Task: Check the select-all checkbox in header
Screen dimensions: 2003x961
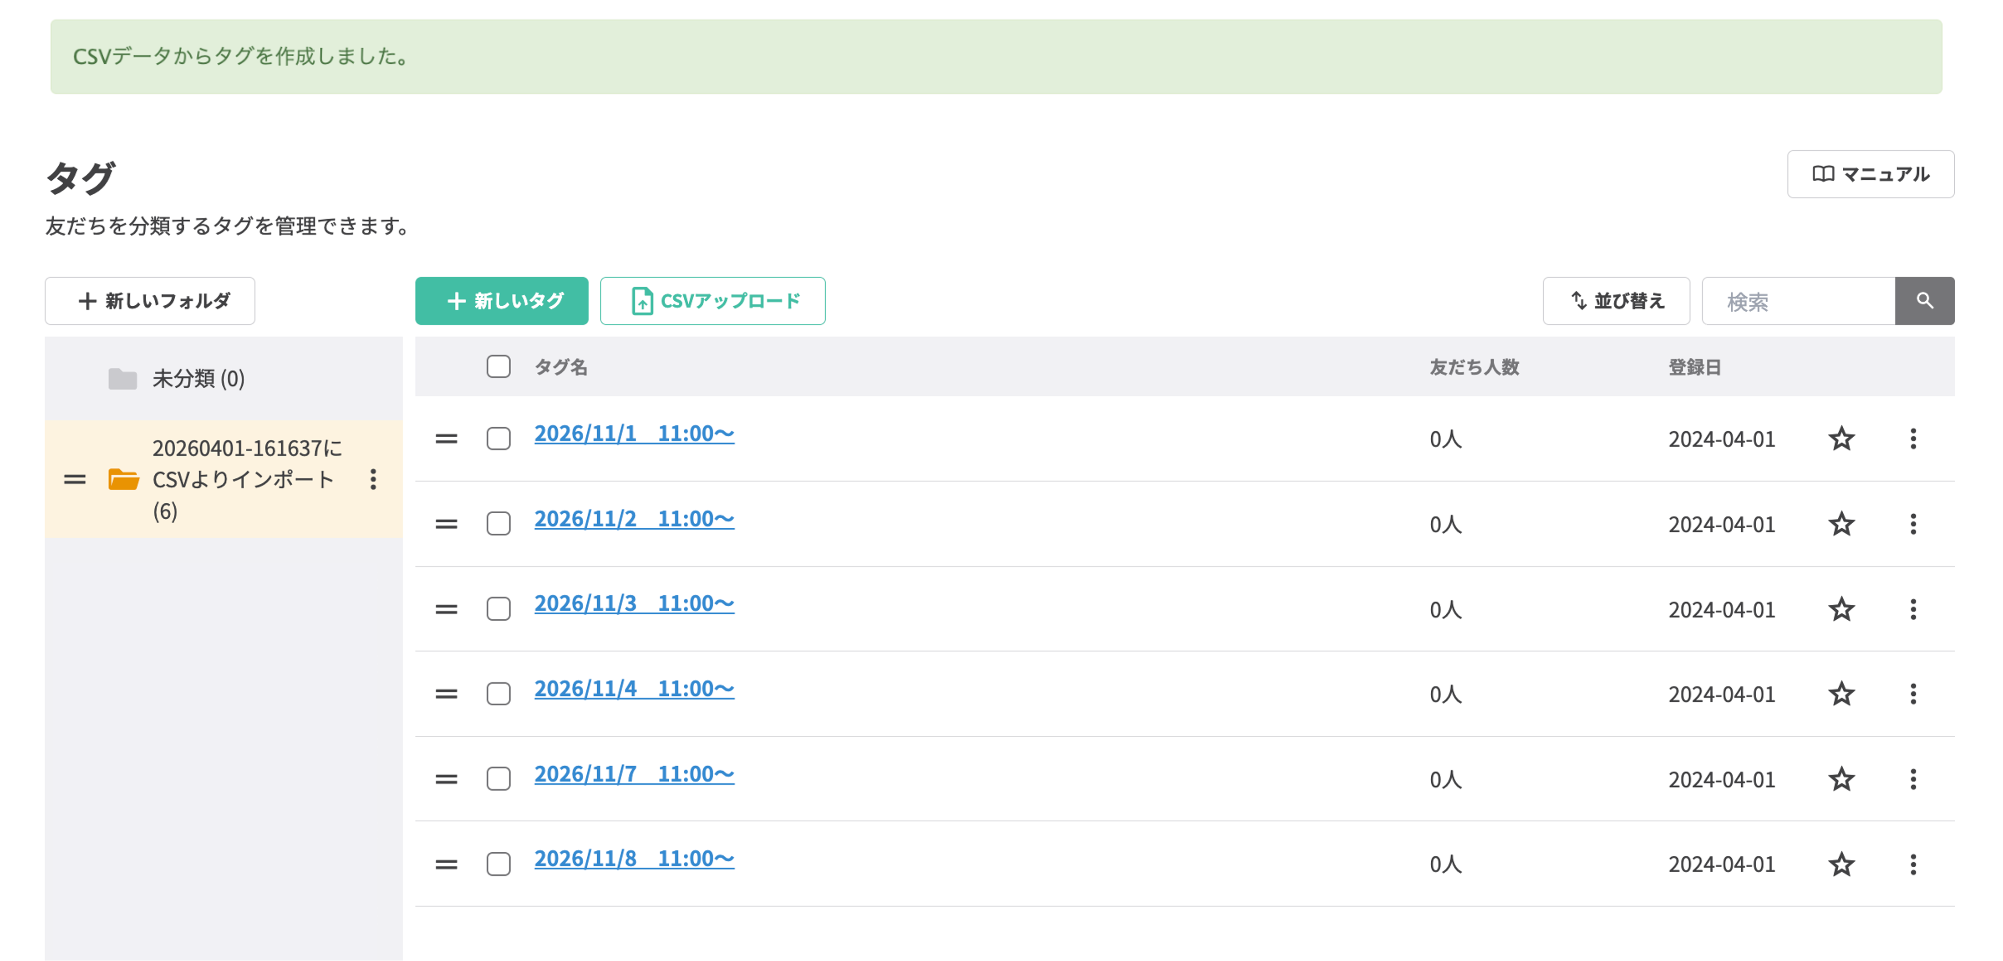Action: click(x=498, y=366)
